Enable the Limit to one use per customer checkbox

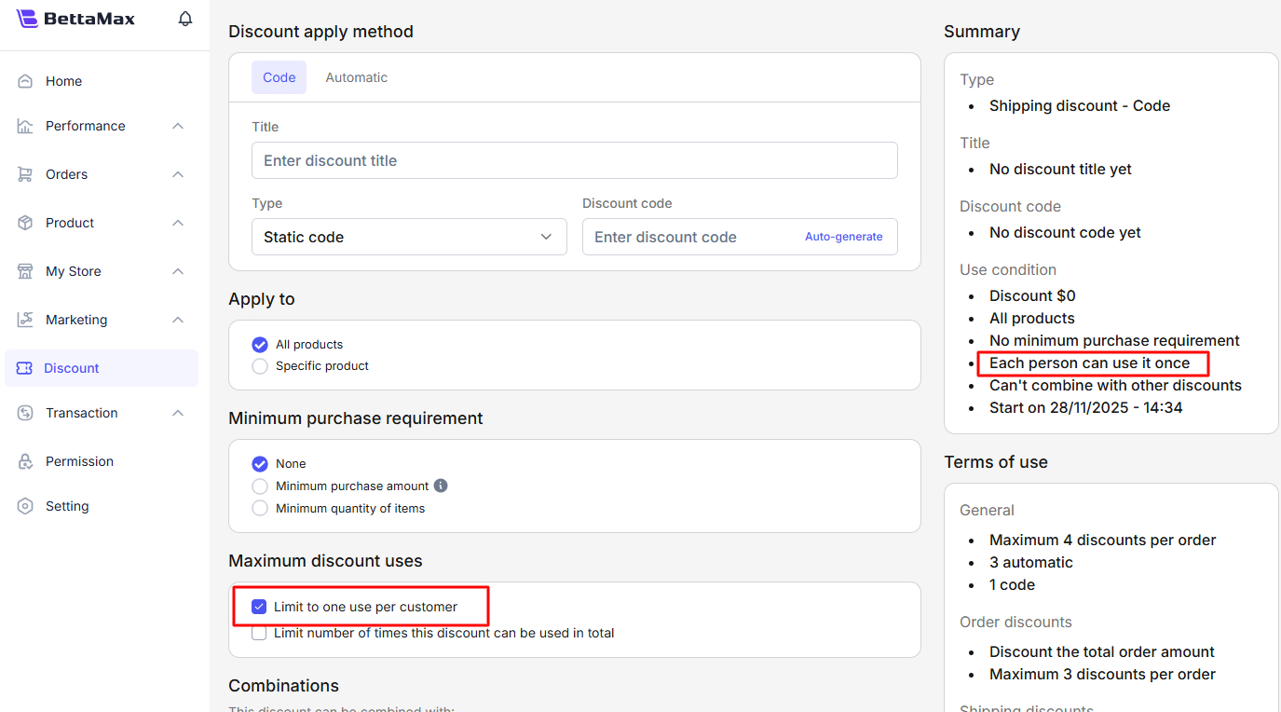coord(258,606)
